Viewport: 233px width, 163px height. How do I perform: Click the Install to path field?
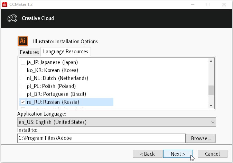tap(101, 138)
